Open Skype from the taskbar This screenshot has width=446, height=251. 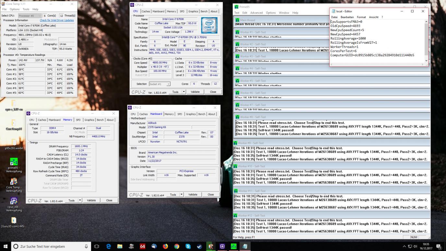[x=188, y=246]
